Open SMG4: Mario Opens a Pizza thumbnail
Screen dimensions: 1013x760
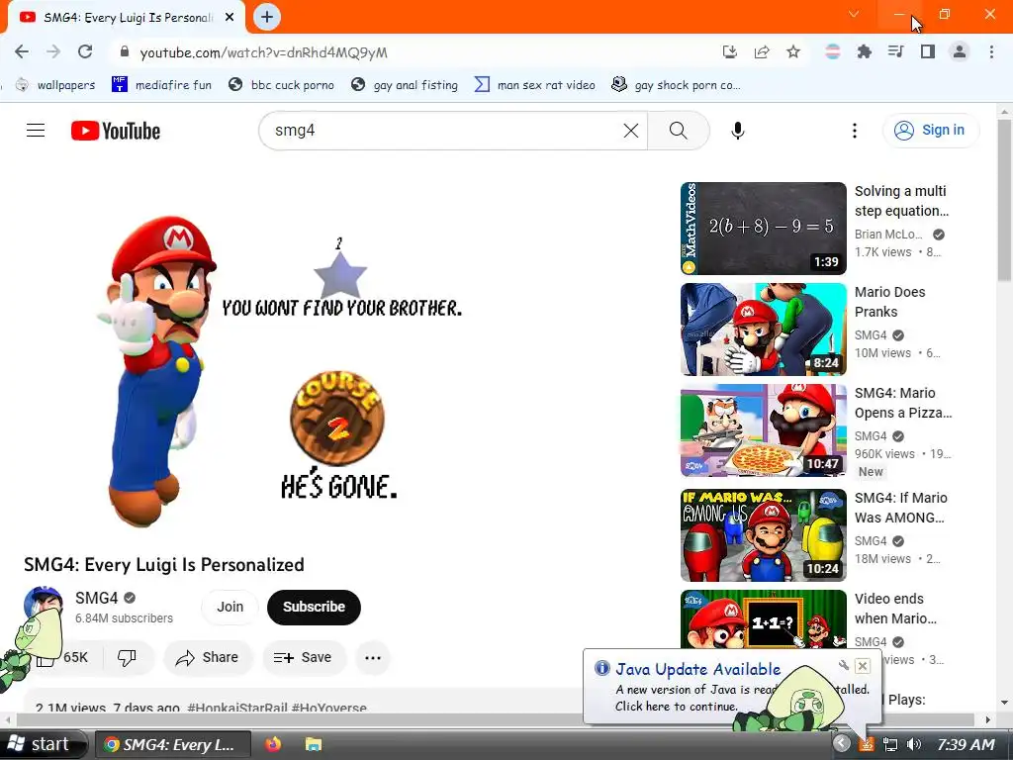click(x=763, y=430)
